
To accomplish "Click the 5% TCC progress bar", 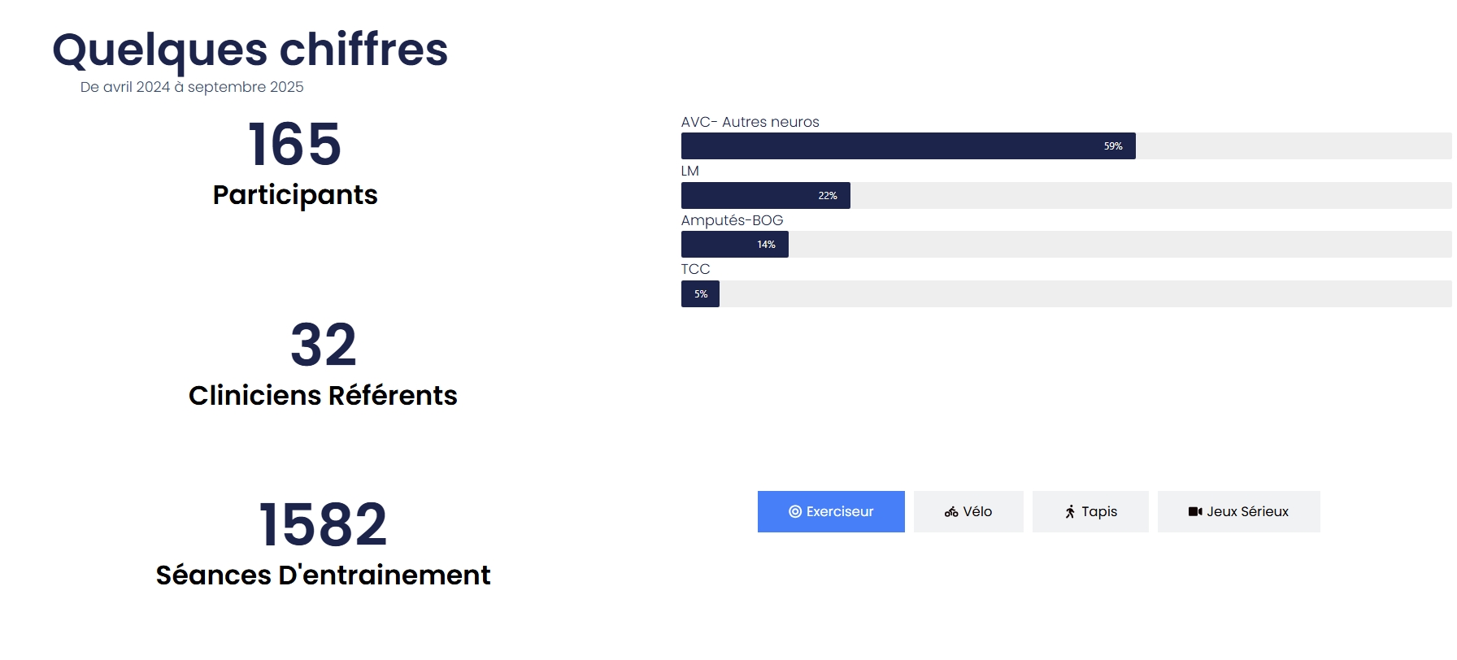I will 700,294.
